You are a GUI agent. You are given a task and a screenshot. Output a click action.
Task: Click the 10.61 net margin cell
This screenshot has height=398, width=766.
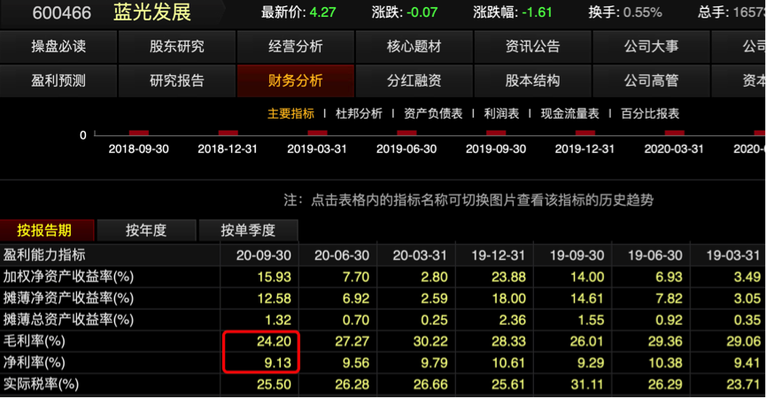coord(508,363)
